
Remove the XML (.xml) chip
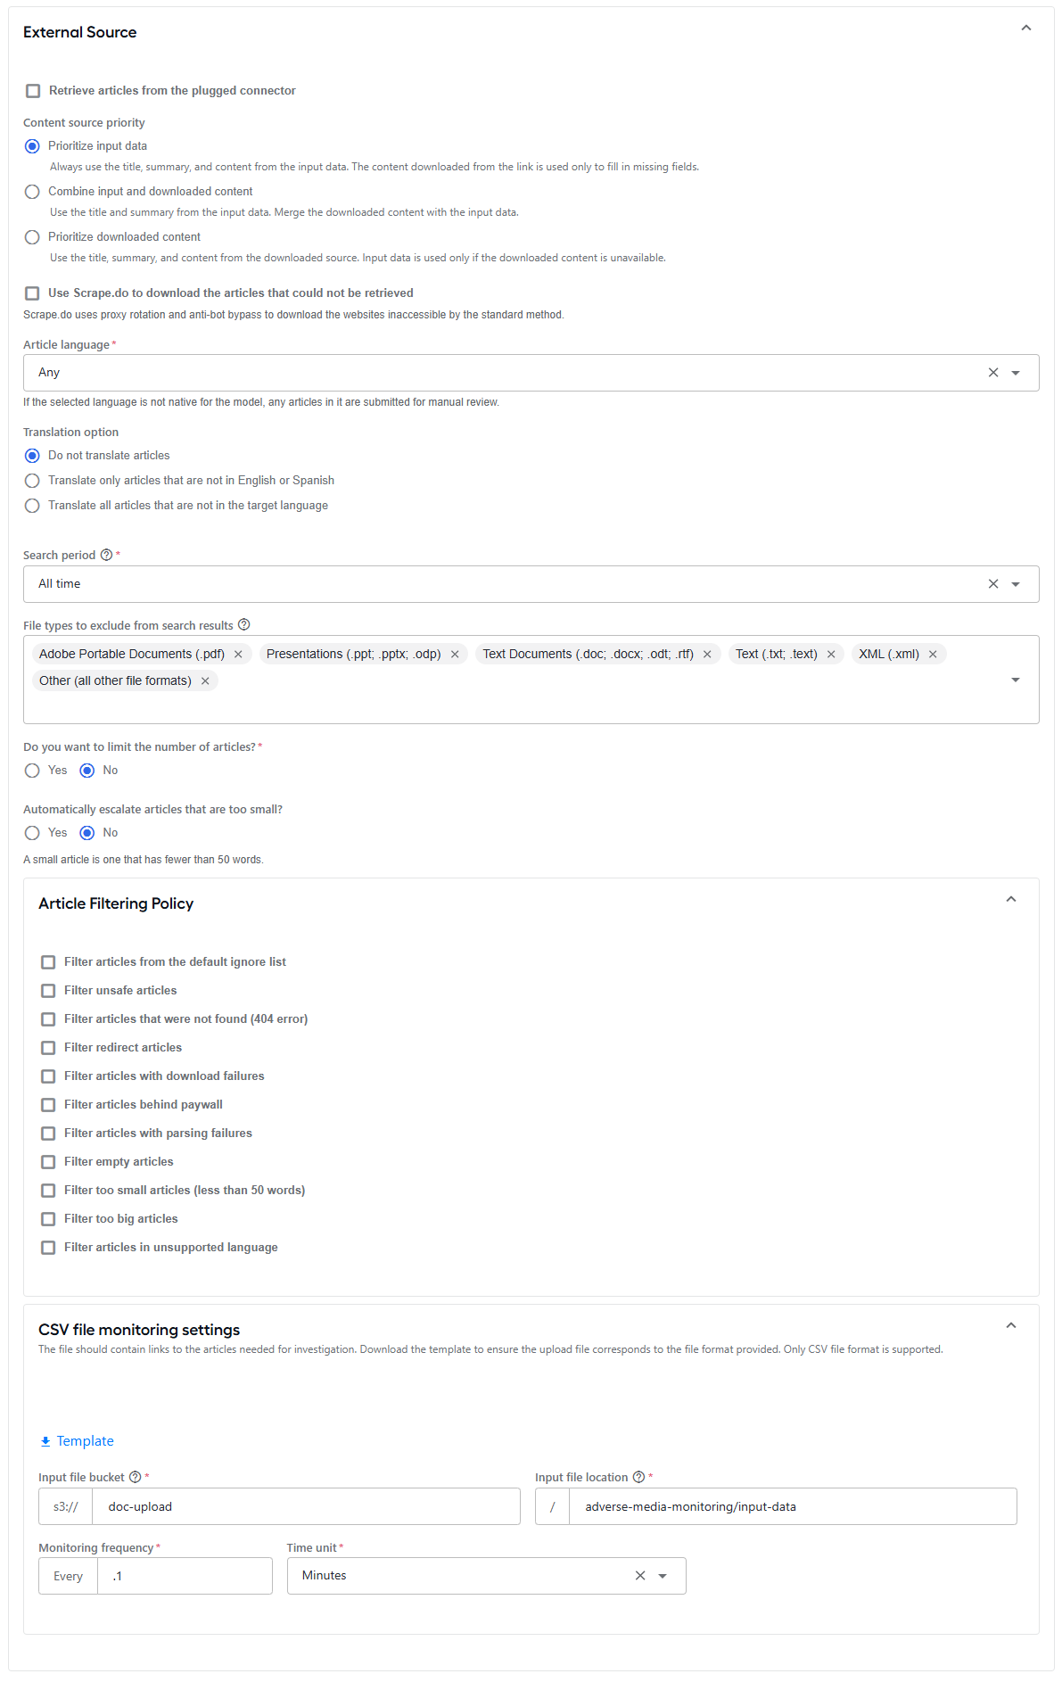(x=933, y=655)
